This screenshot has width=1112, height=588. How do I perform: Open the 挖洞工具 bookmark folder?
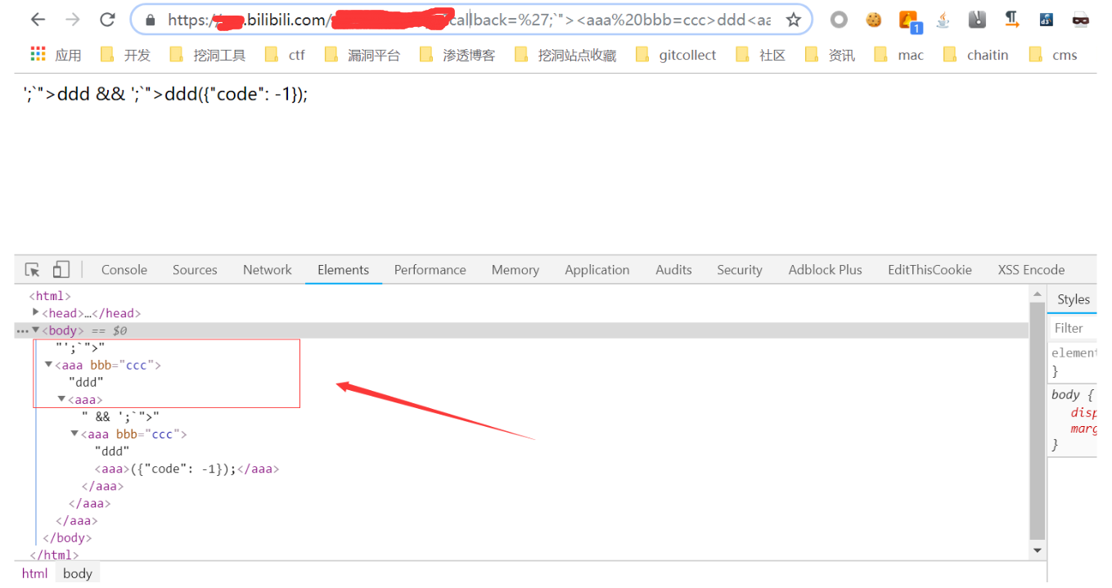[208, 55]
